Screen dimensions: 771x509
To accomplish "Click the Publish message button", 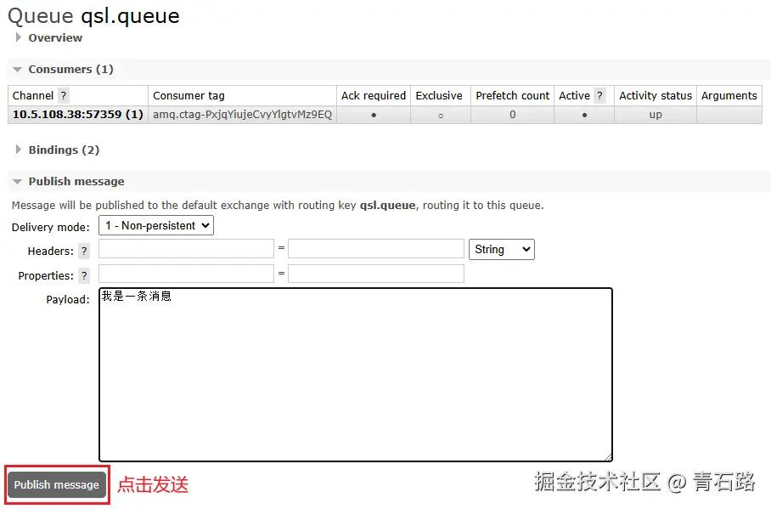I will click(x=56, y=484).
